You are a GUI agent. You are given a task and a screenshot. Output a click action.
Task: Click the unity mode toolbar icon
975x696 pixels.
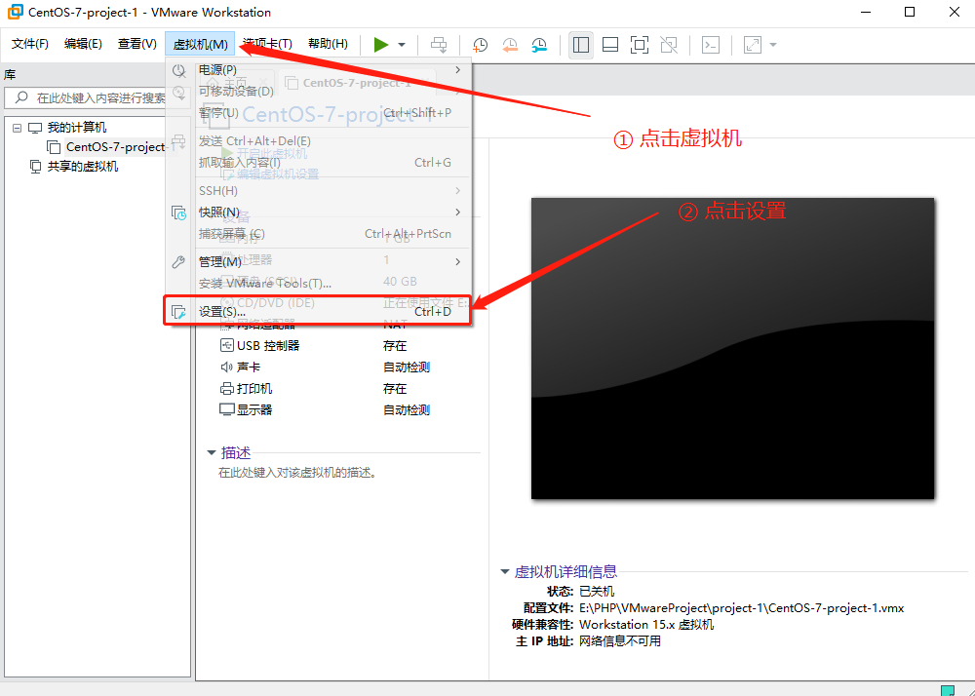pyautogui.click(x=669, y=45)
